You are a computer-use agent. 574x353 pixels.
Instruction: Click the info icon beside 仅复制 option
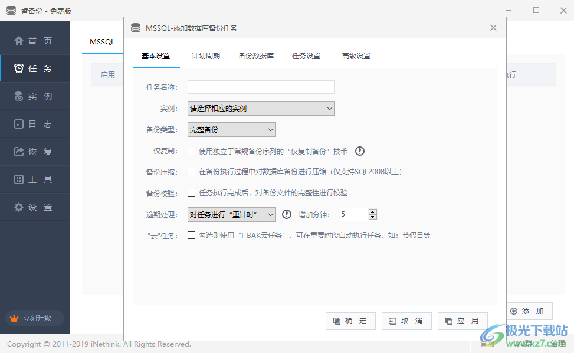click(360, 151)
